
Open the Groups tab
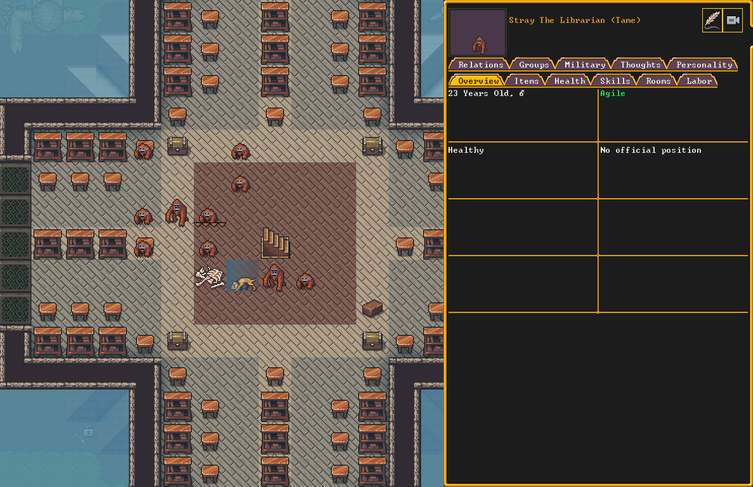pyautogui.click(x=533, y=64)
